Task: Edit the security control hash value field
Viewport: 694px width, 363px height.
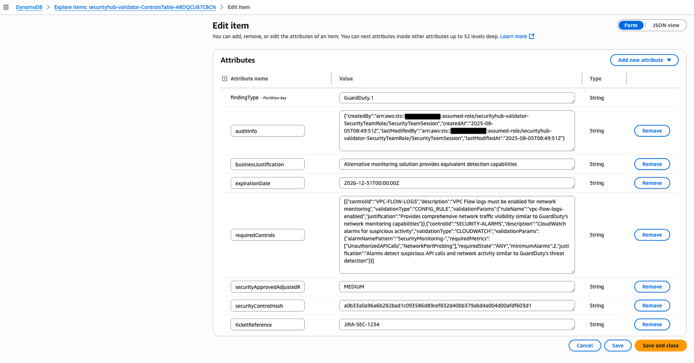Action: point(457,306)
